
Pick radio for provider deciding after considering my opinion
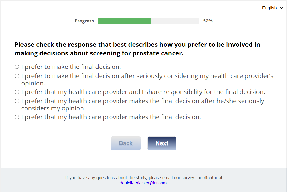tap(17, 101)
